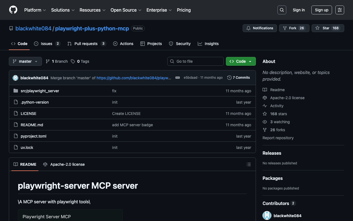Open search with the magnifier icon
This screenshot has height=221, width=353.
[x=282, y=10]
